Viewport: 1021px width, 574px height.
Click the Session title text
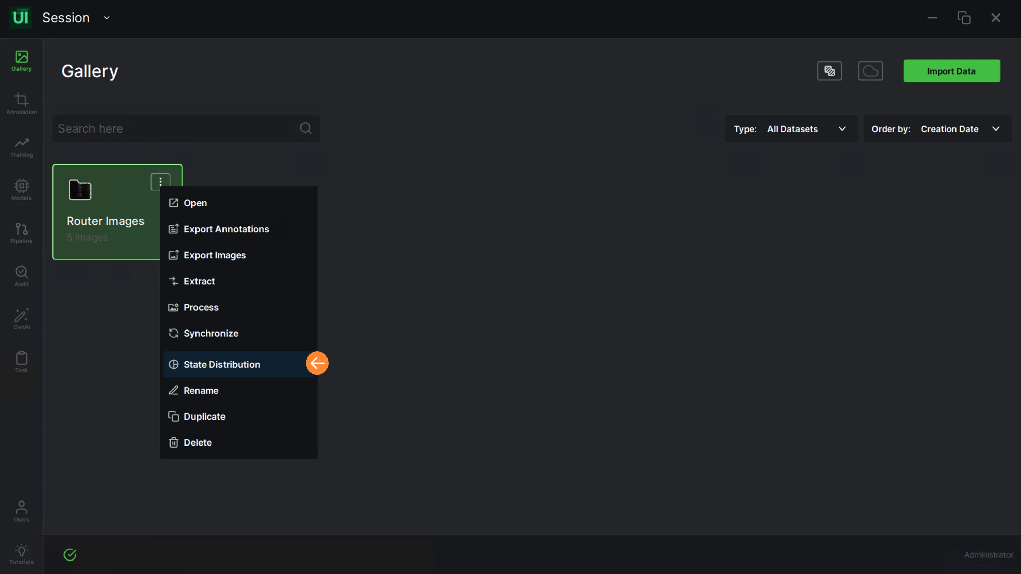(x=66, y=18)
